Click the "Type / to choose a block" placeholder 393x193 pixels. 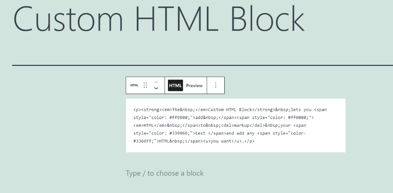pos(165,173)
